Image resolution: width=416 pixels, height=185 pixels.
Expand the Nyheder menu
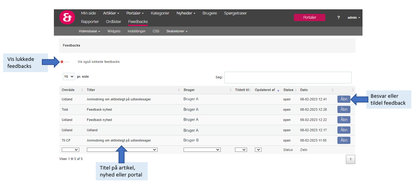point(186,13)
